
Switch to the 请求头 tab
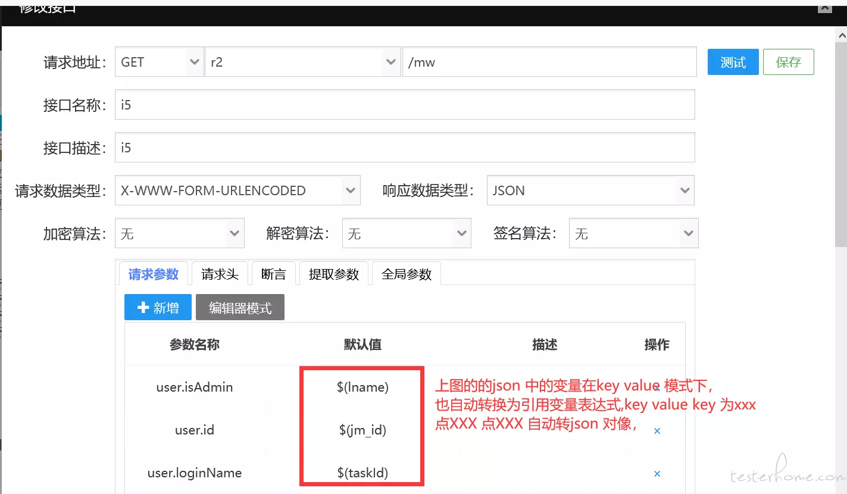[220, 274]
